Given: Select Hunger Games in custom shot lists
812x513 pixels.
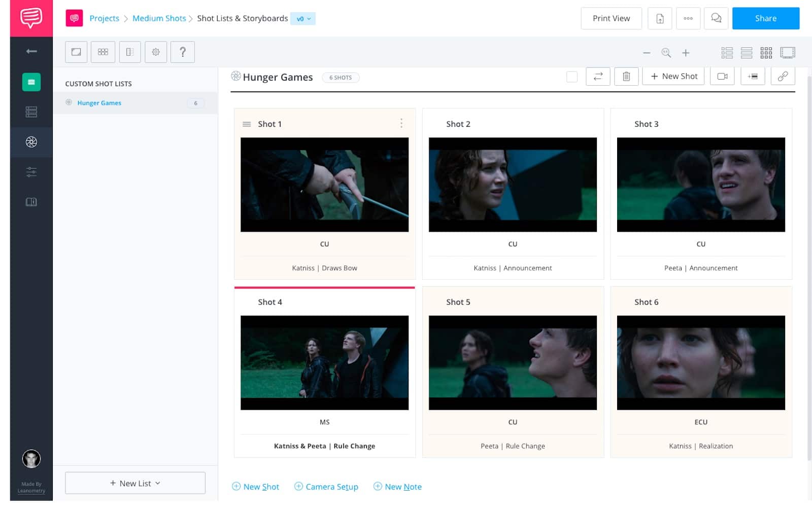Looking at the screenshot, I should click(99, 103).
